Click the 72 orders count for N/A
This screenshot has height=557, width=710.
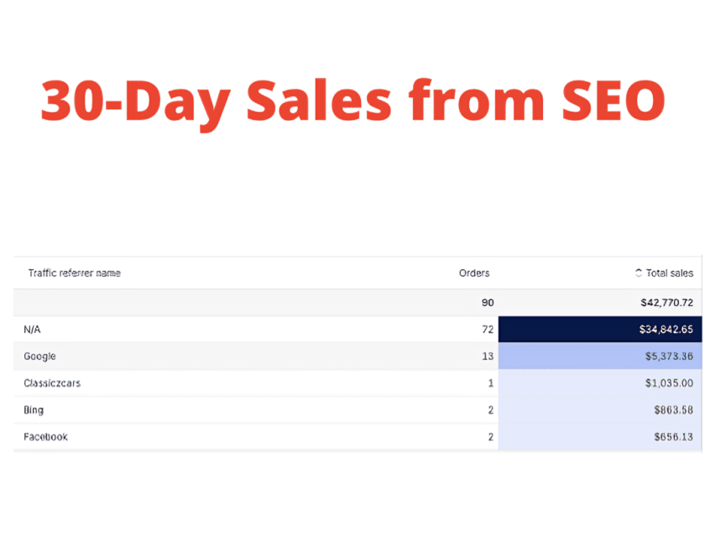(x=487, y=330)
